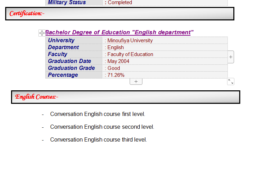Click the first level course line
261x172 pixels.
[97, 114]
